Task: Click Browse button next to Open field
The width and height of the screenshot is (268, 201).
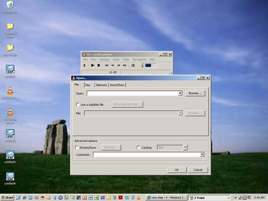Action: point(195,93)
